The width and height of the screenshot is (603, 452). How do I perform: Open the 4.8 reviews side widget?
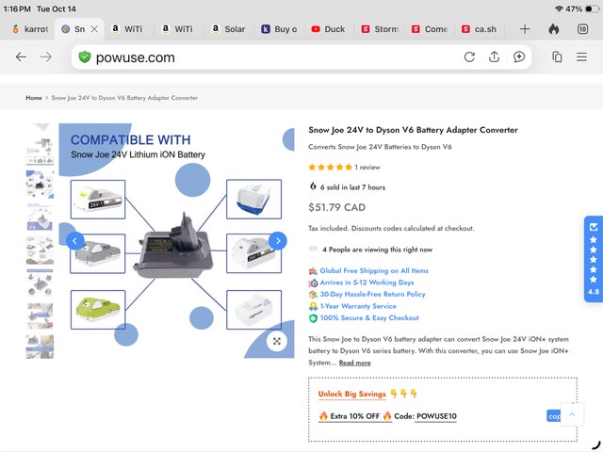594,259
